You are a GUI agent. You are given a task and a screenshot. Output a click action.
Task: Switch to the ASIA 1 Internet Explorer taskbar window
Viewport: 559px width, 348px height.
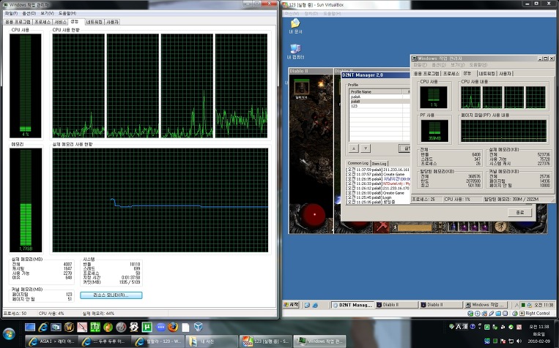(x=51, y=341)
